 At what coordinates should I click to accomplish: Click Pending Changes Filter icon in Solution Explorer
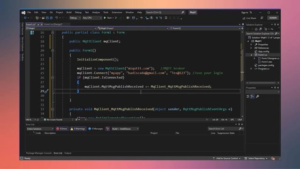[x=266, y=29]
